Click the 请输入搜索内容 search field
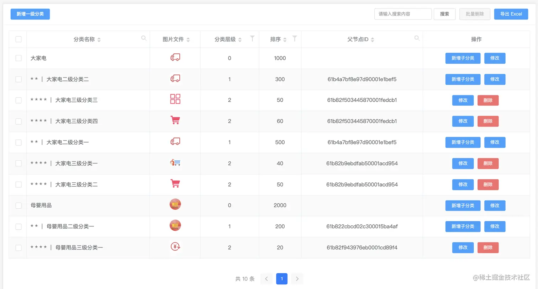 tap(403, 14)
